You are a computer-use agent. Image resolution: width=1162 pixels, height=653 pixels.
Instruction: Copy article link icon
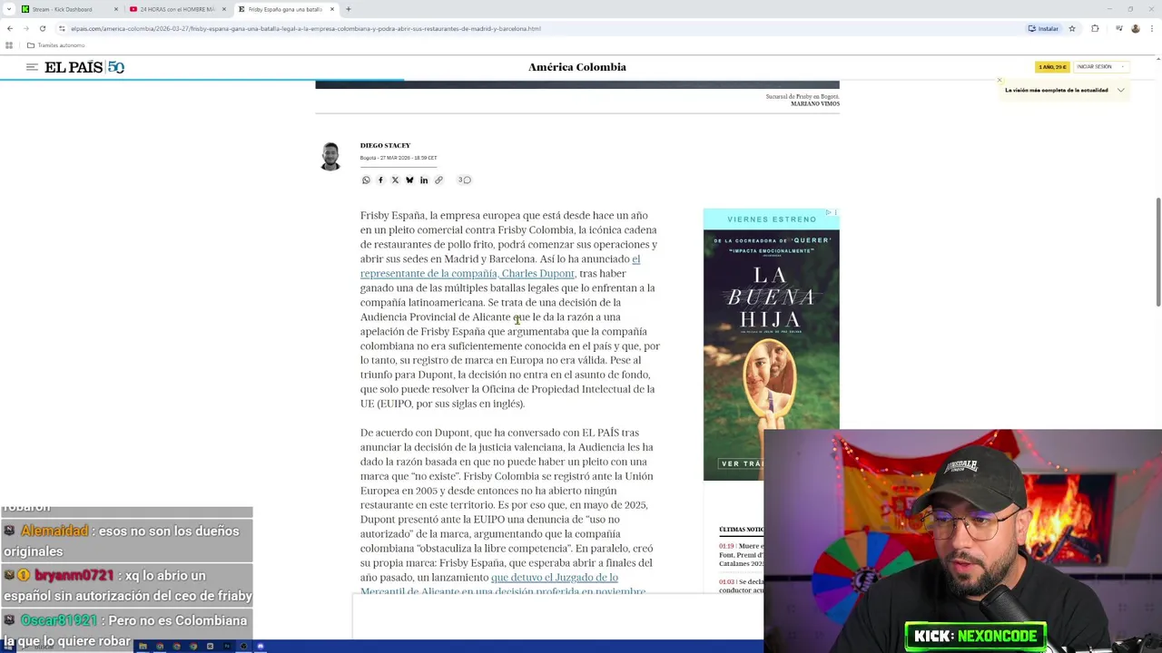point(438,180)
